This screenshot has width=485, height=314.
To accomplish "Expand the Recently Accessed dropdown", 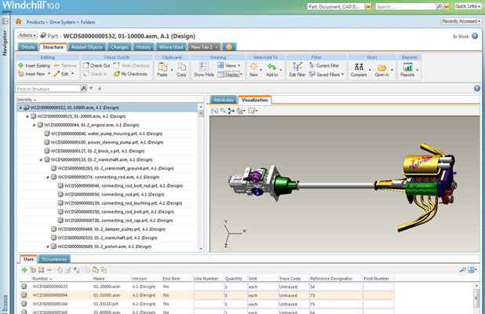I will 461,21.
